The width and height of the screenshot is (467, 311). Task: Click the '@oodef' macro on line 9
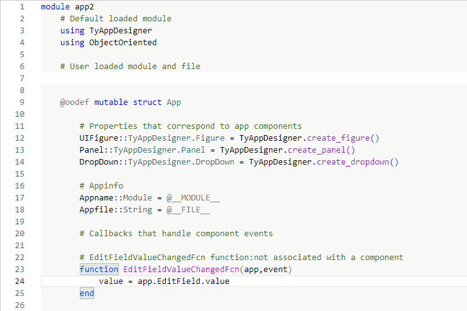[x=74, y=102]
